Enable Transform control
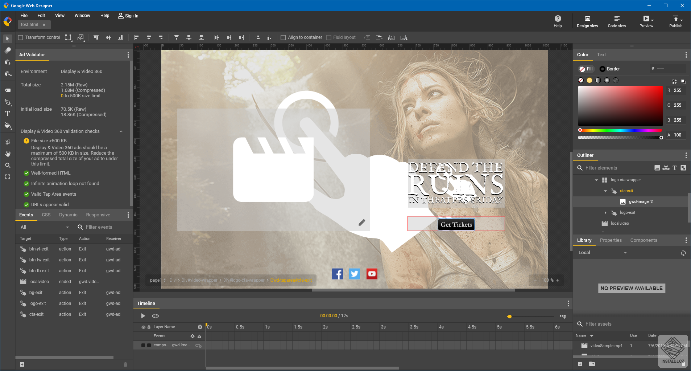The height and width of the screenshot is (371, 691). [20, 37]
